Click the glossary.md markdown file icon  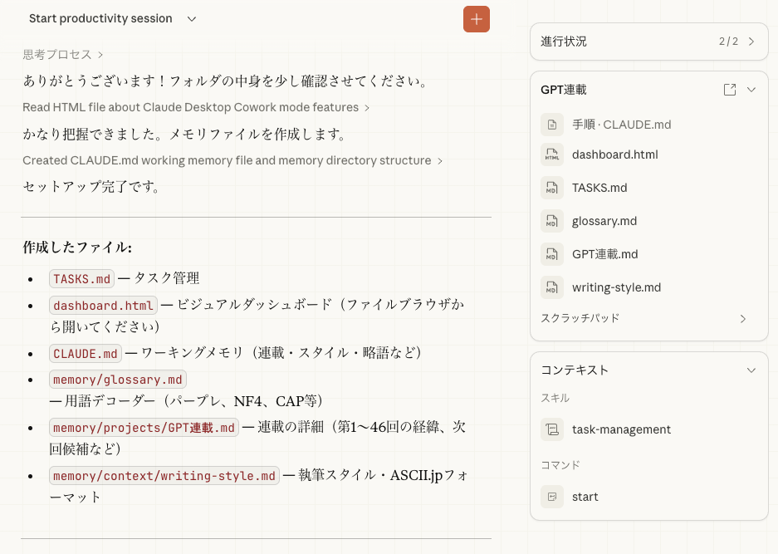coord(552,222)
